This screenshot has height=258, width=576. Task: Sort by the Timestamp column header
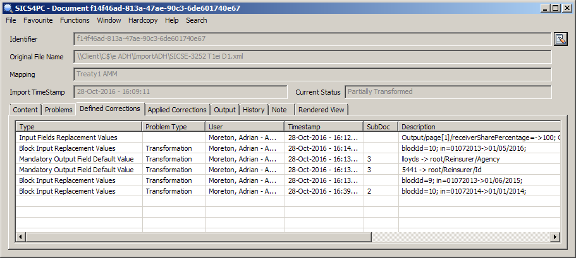tap(322, 127)
